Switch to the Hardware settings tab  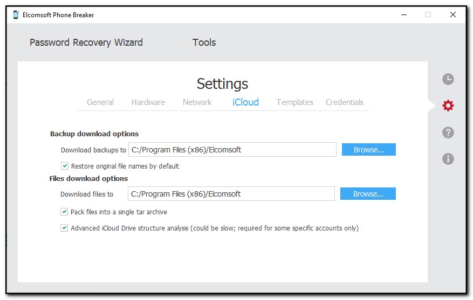point(148,102)
